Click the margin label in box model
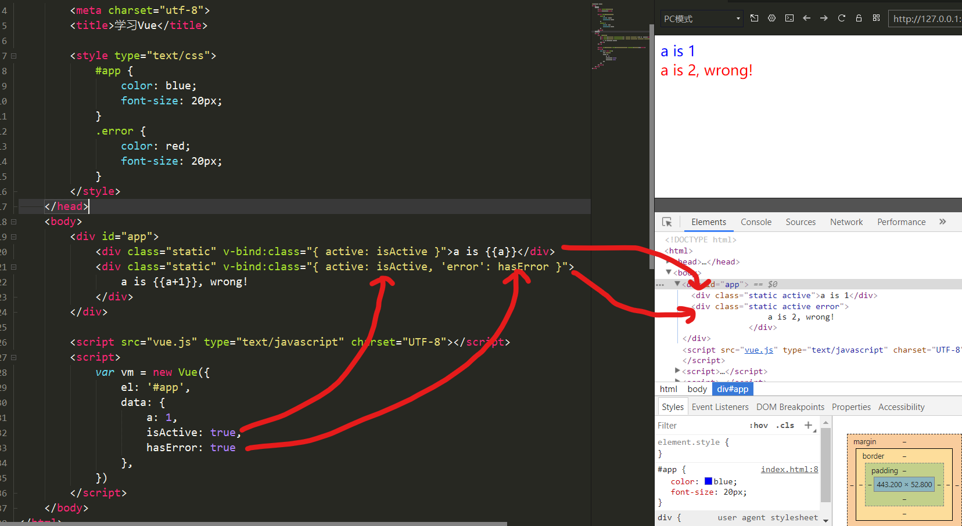Screen dimensions: 962x526 (864, 442)
